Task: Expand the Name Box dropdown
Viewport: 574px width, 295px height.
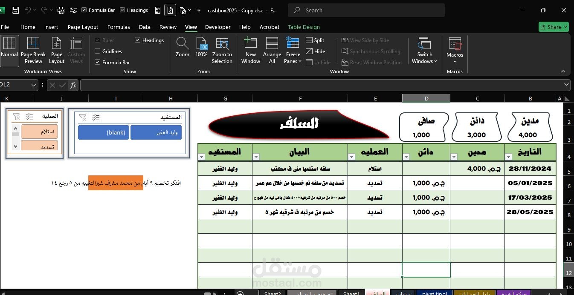Action: click(x=34, y=85)
